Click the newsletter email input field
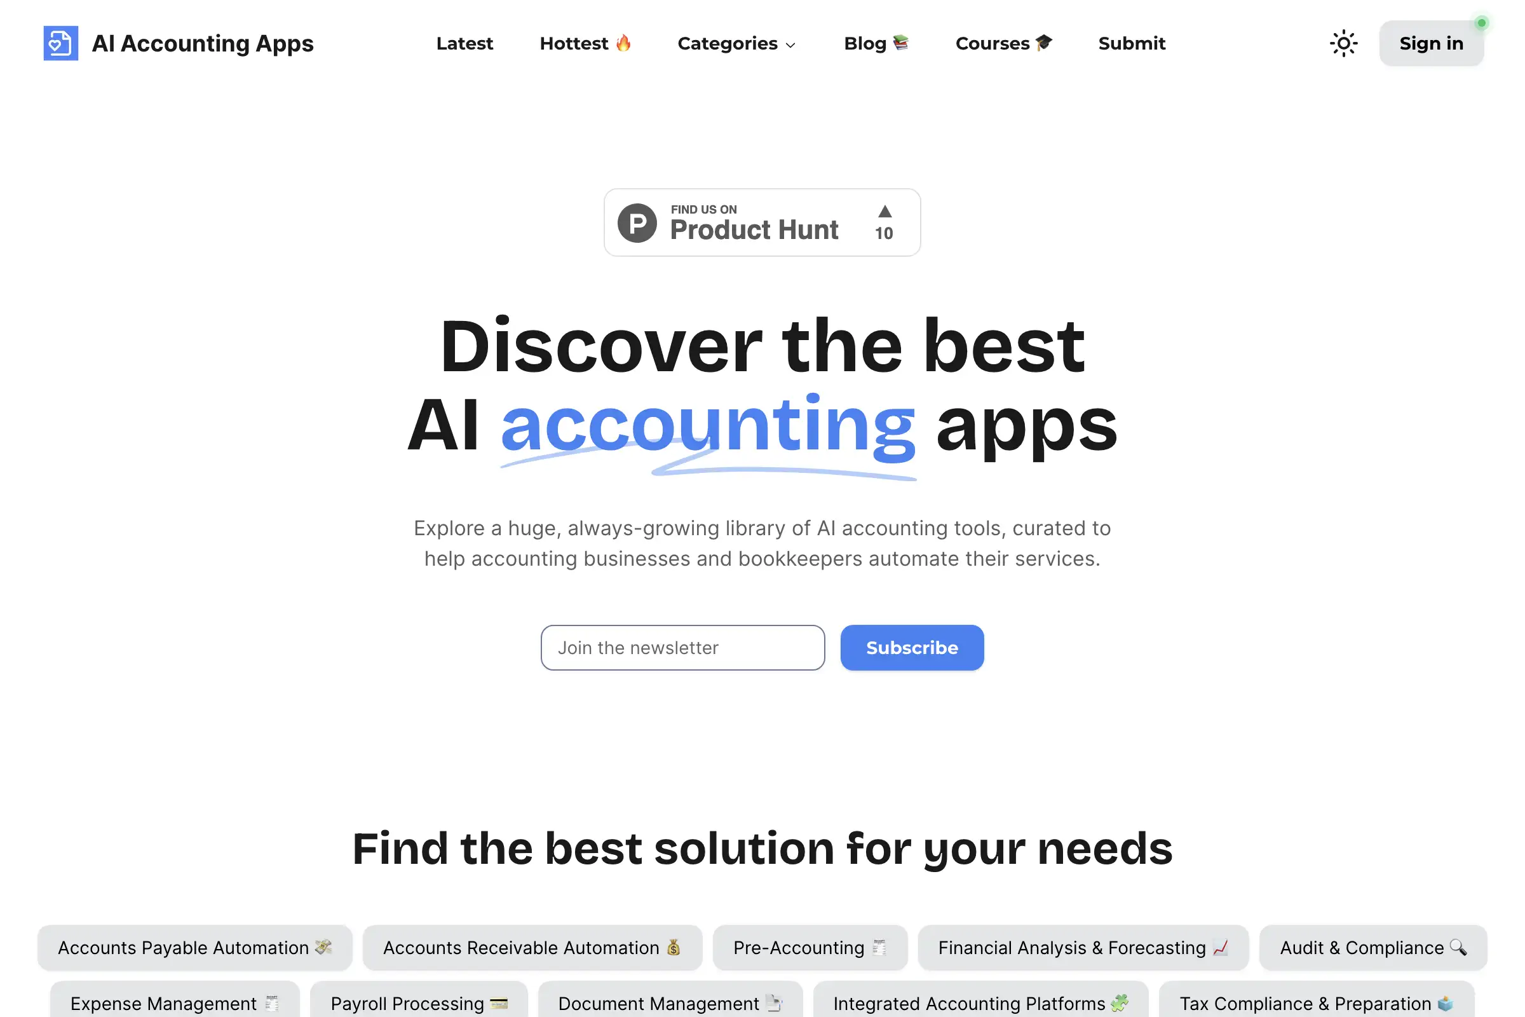The height and width of the screenshot is (1017, 1525). pyautogui.click(x=682, y=647)
